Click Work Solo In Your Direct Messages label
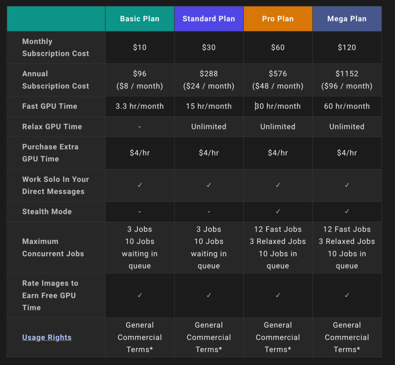This screenshot has width=395, height=365. point(56,185)
